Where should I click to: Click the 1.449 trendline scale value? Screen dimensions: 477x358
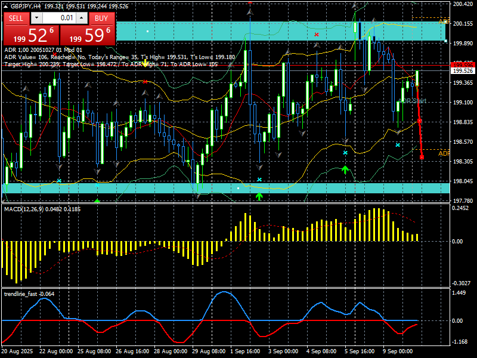[459, 293]
